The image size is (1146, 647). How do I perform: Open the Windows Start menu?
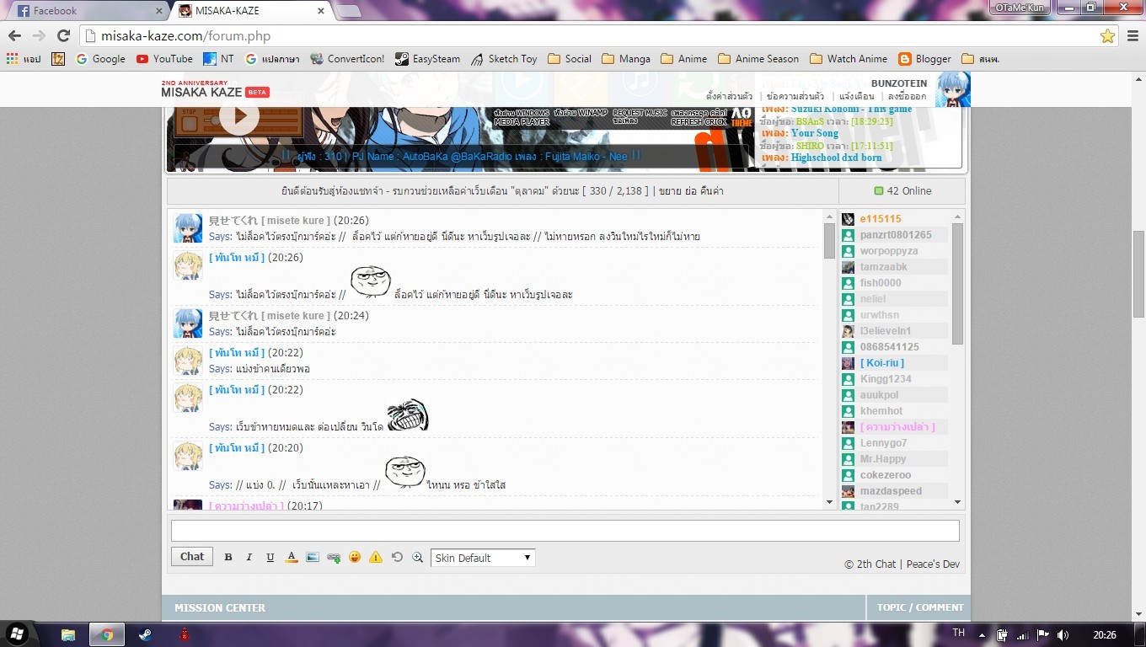tap(17, 634)
